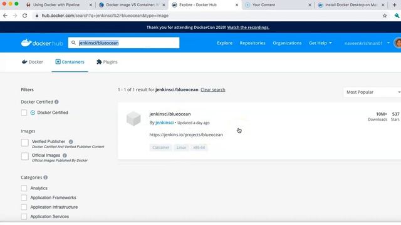Viewport: 401px width, 225px height.
Task: Open the naveenkrishnan01 account dropdown
Action: tap(367, 43)
